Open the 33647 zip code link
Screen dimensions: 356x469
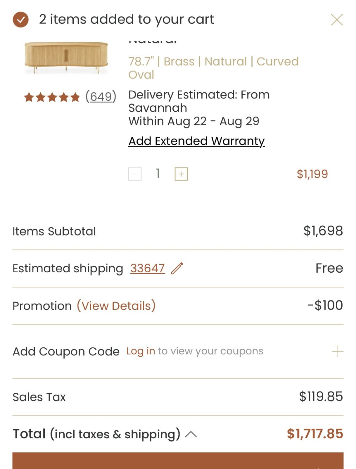coord(147,268)
